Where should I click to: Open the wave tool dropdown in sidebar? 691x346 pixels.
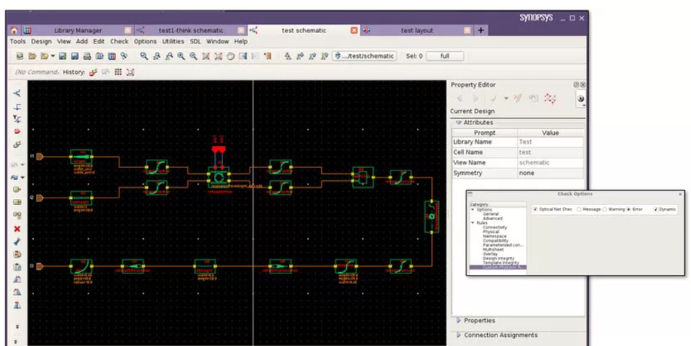click(23, 177)
